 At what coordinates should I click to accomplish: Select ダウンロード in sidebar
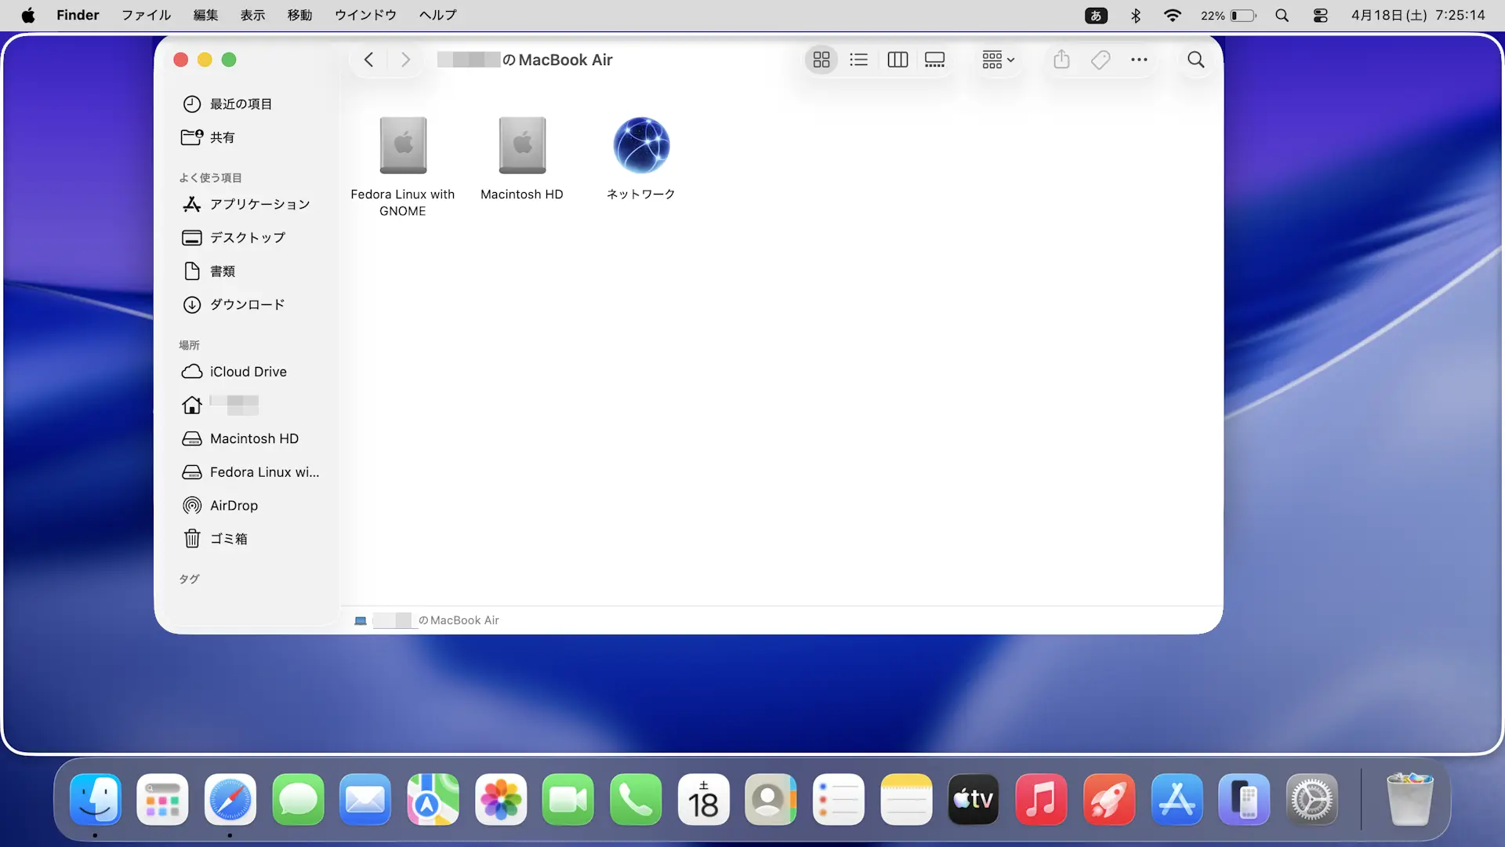[x=247, y=305]
